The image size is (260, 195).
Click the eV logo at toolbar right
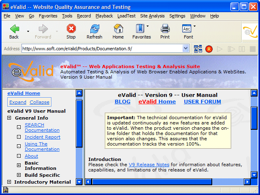(x=250, y=32)
